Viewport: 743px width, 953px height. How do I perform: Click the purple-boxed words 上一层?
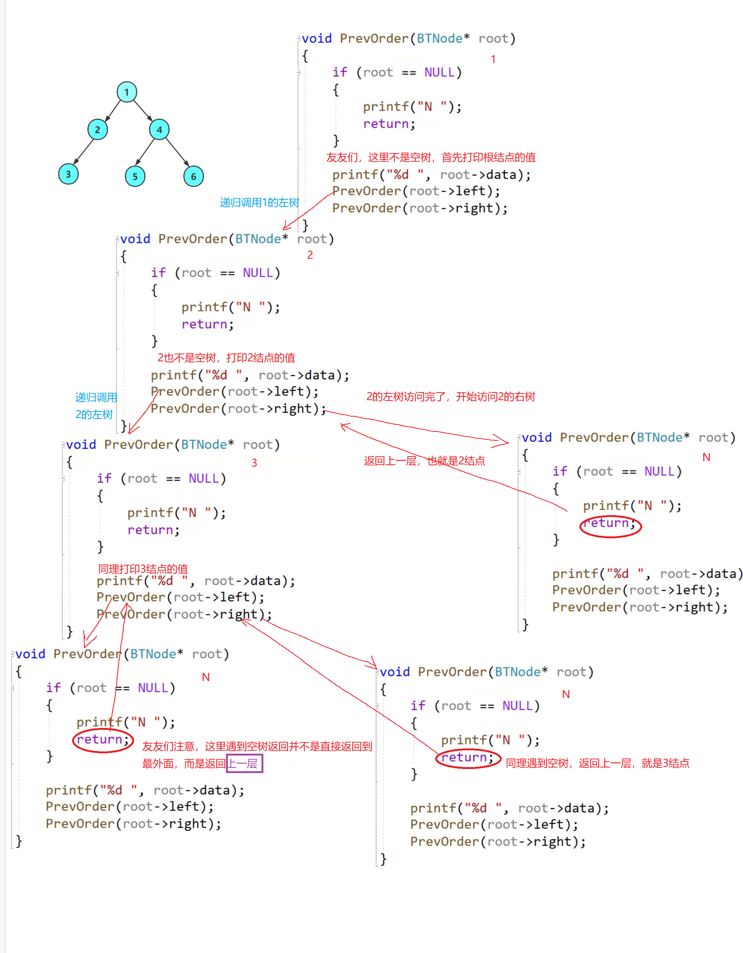pos(244,764)
